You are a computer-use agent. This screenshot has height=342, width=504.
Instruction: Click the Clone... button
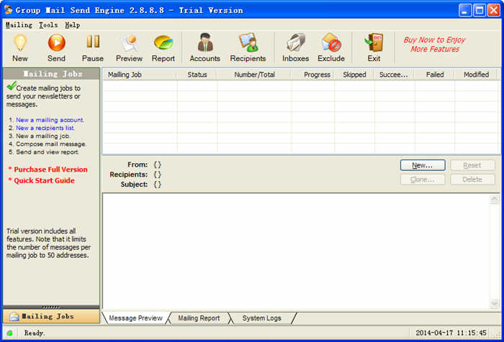[x=423, y=180]
